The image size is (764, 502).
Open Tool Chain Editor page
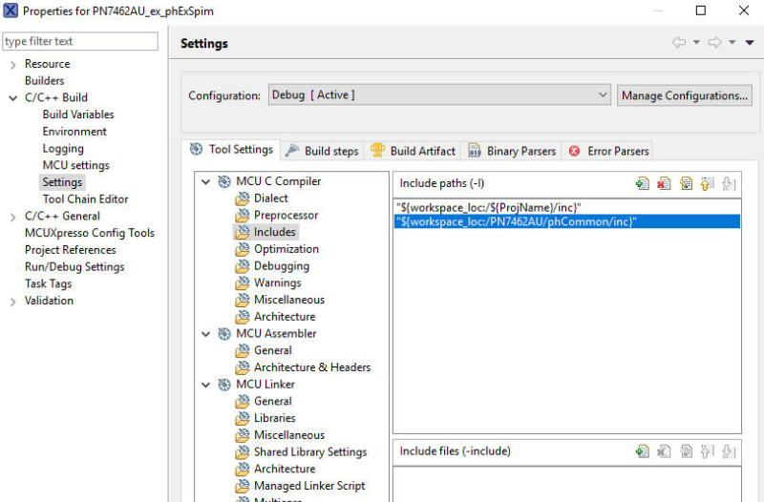pos(85,199)
